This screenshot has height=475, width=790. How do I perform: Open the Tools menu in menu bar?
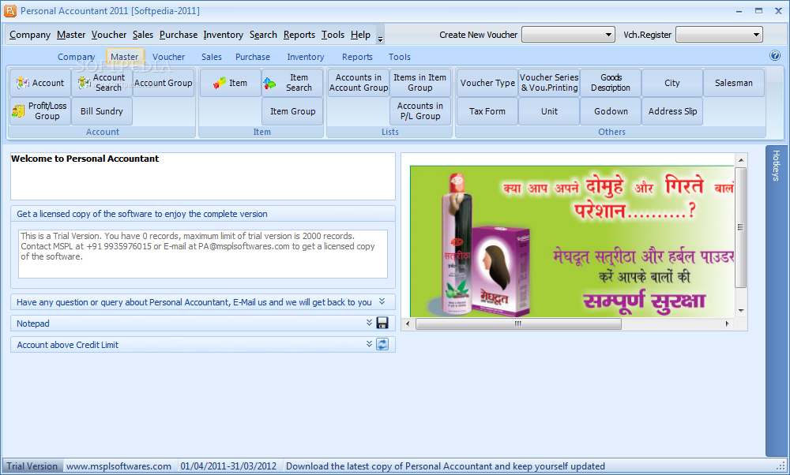(333, 35)
